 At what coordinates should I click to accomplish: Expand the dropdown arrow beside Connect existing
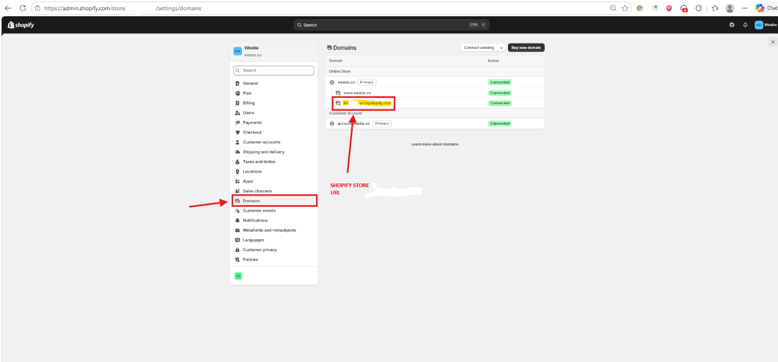[x=501, y=48]
